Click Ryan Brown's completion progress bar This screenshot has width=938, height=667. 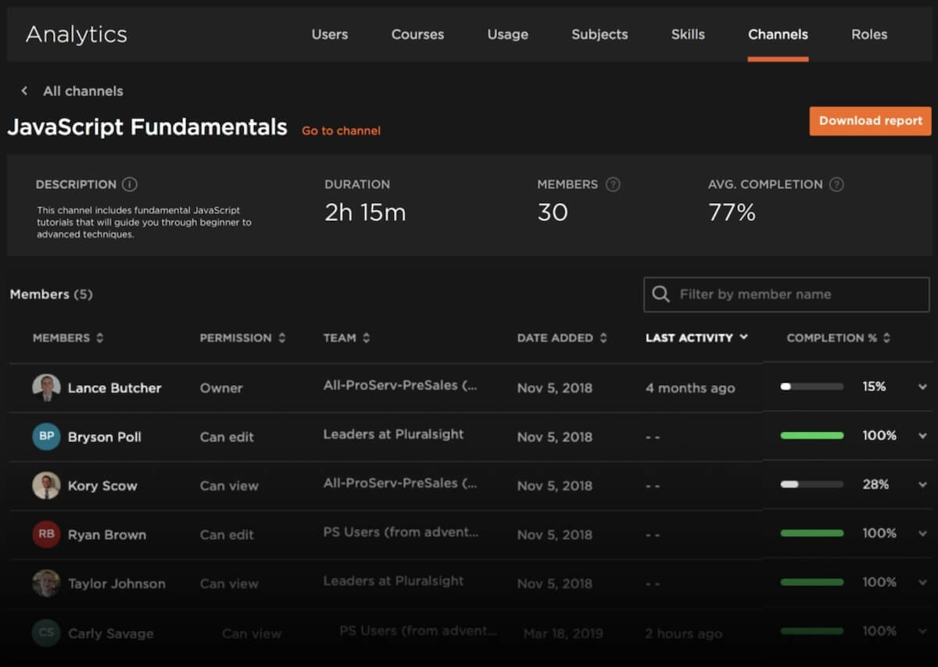click(812, 533)
